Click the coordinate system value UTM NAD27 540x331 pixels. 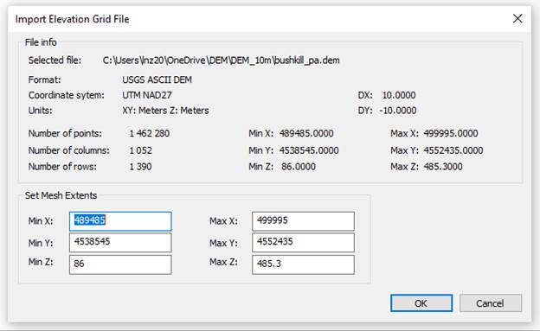(x=147, y=95)
